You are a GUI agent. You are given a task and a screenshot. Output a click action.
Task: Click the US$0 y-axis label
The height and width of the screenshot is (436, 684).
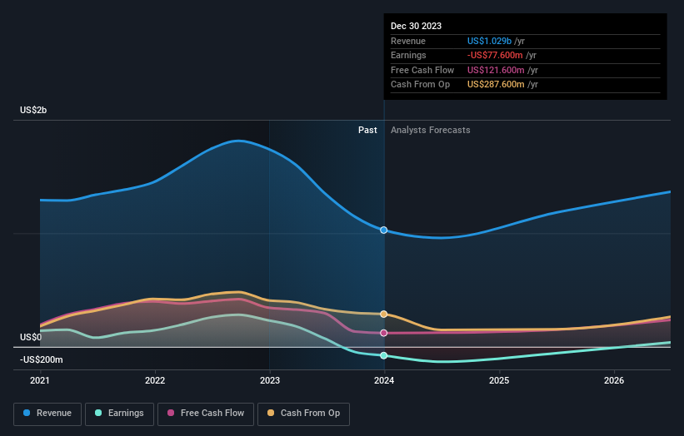coord(31,337)
